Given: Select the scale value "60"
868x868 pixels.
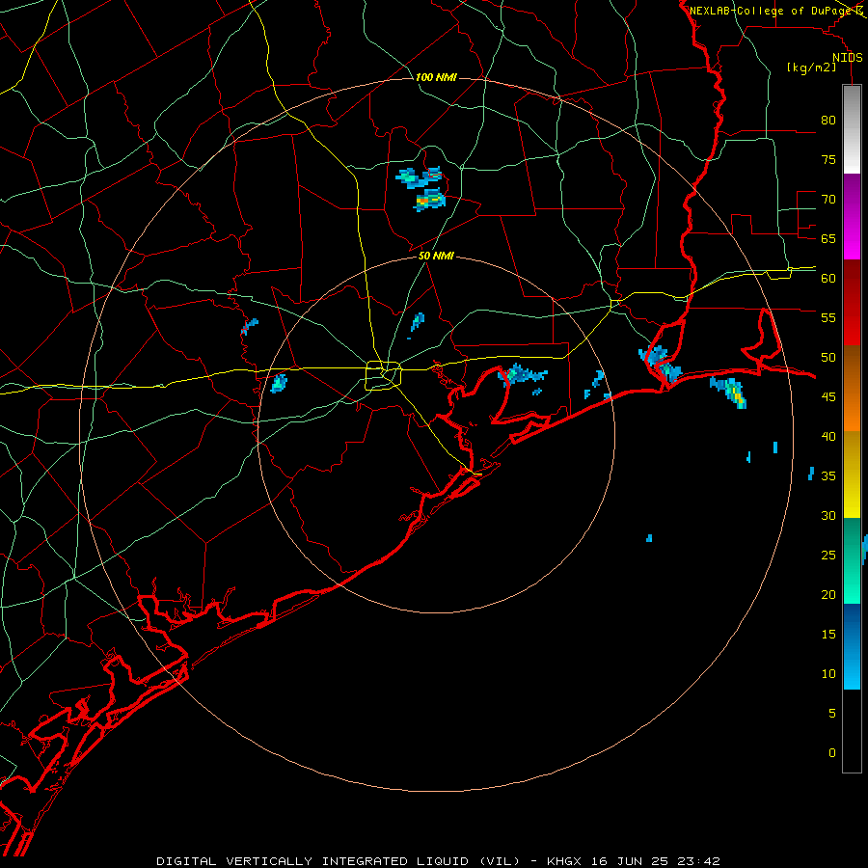Looking at the screenshot, I should [x=828, y=279].
